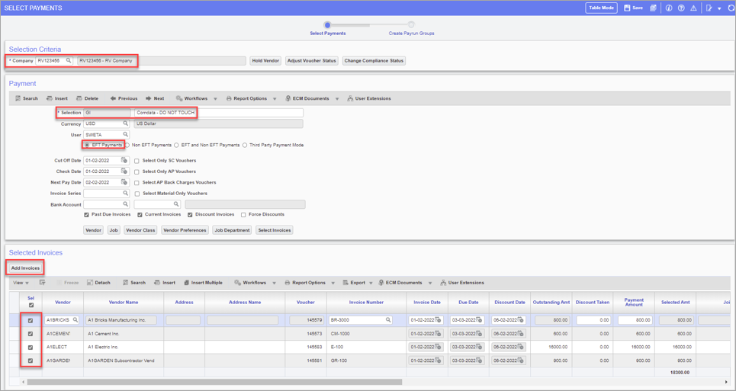Click the Company lookup magnifier icon

69,60
